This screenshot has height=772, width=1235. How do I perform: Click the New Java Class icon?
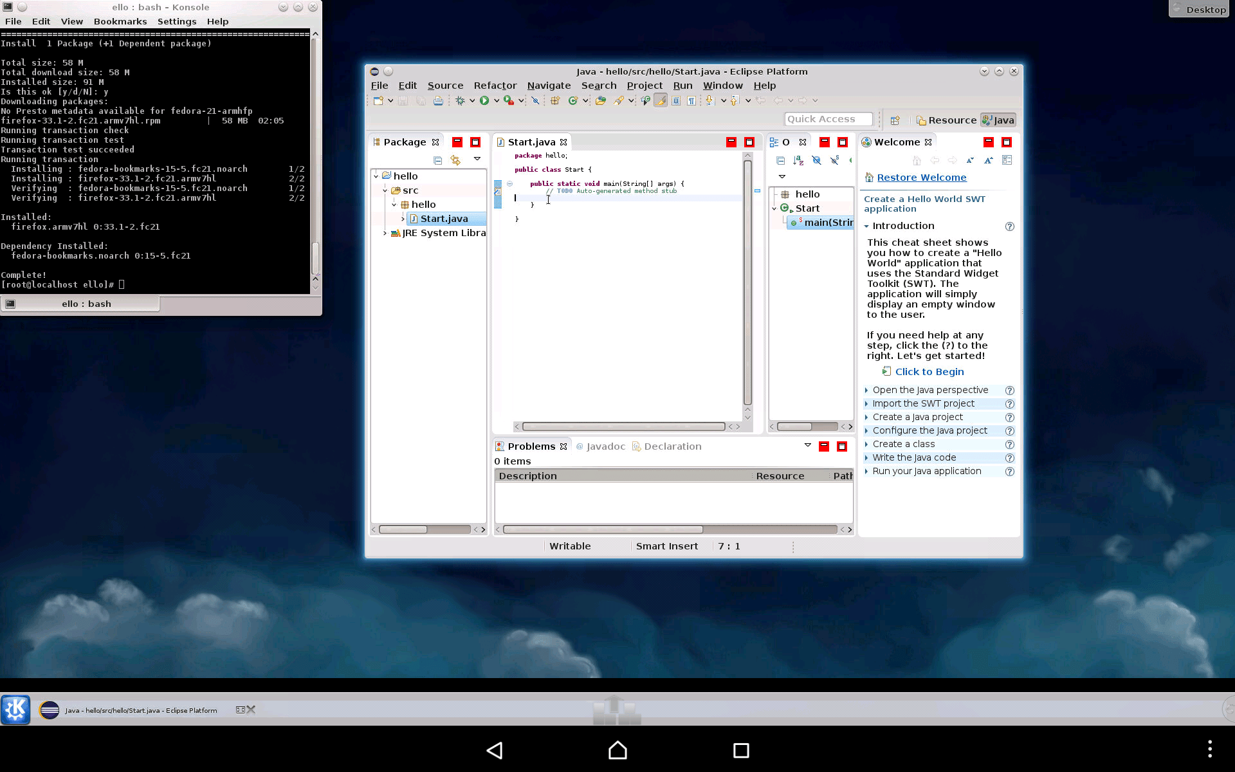(x=572, y=100)
